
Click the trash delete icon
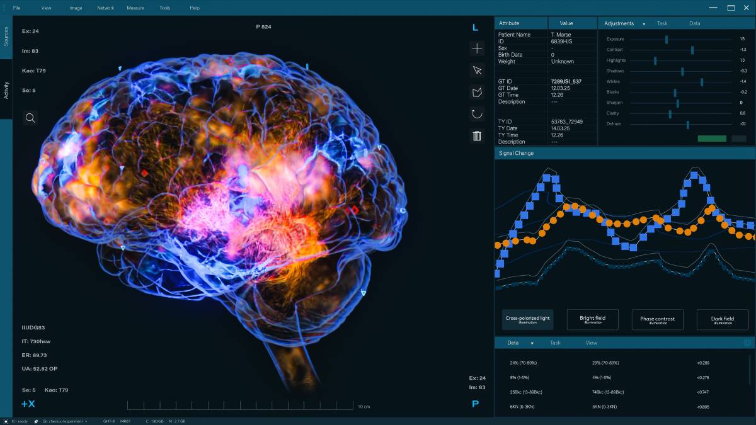click(x=477, y=135)
